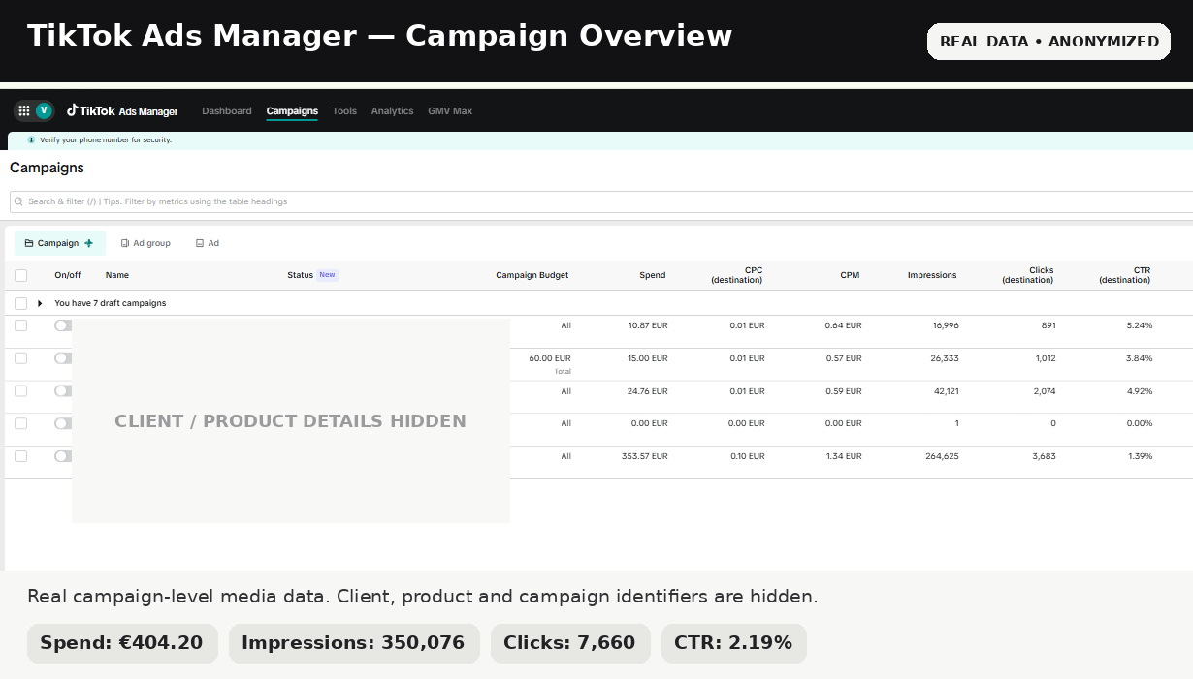Click the 5.24% CTR value
The height and width of the screenshot is (679, 1193).
[1140, 325]
